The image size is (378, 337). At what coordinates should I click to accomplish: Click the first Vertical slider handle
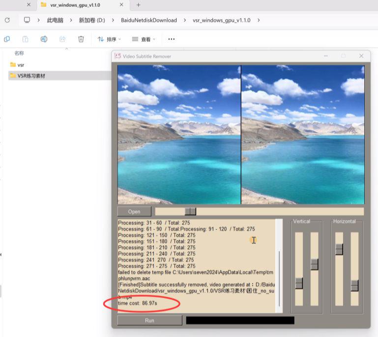(299, 283)
